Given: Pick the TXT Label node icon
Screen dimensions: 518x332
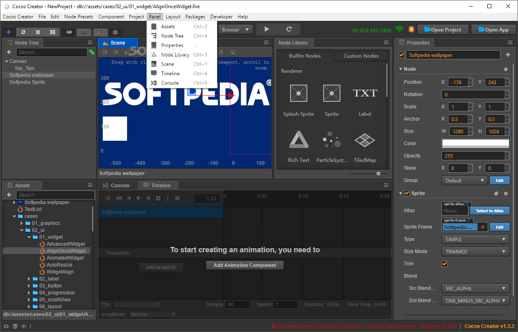Looking at the screenshot, I should tap(365, 93).
